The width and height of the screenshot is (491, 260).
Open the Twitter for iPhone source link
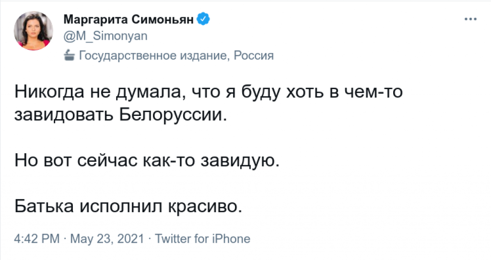click(x=203, y=239)
